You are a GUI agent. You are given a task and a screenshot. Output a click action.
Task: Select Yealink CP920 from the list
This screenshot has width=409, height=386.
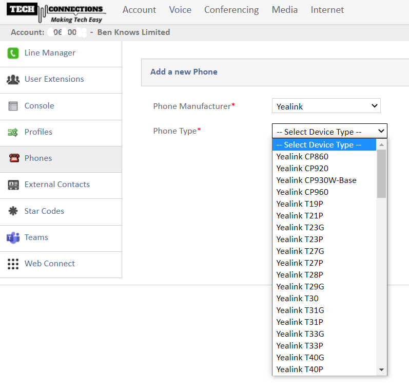[324, 169]
